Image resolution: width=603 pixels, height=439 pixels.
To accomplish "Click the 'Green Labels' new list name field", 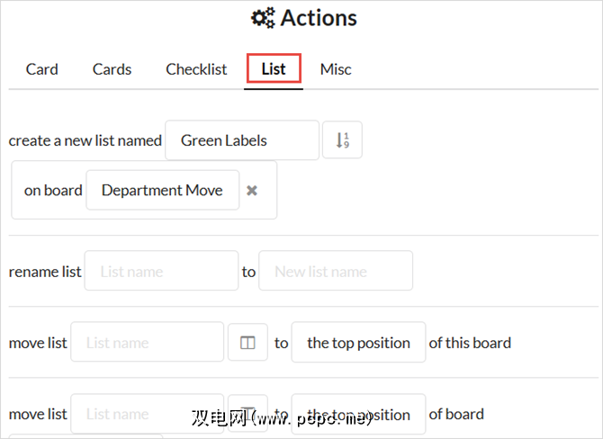I will pyautogui.click(x=241, y=140).
